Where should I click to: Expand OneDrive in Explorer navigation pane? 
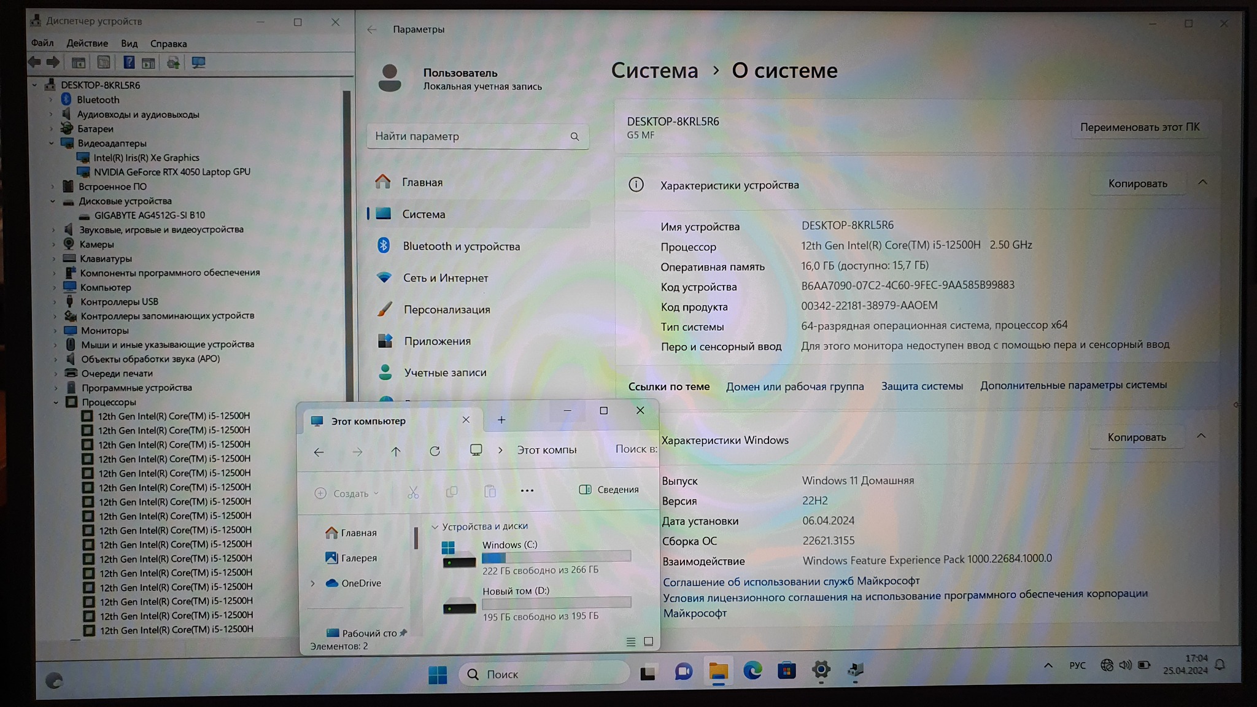[x=313, y=583]
